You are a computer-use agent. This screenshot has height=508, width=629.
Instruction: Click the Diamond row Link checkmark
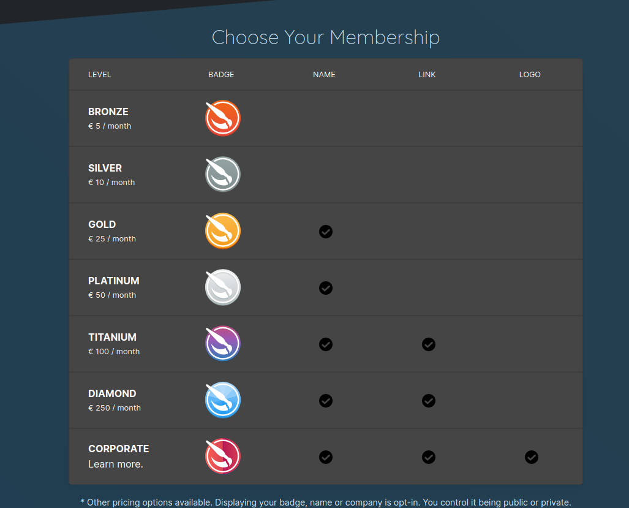tap(429, 401)
